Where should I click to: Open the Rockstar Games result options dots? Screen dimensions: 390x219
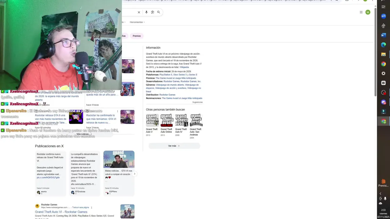click(x=91, y=207)
